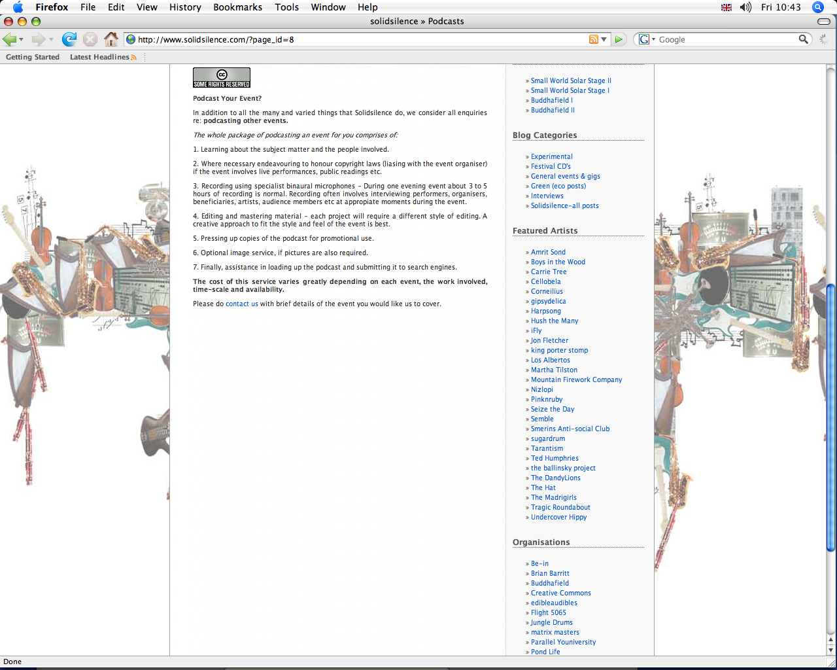Open Spotlight search in the menu bar
The height and width of the screenshot is (670, 837).
(x=817, y=7)
